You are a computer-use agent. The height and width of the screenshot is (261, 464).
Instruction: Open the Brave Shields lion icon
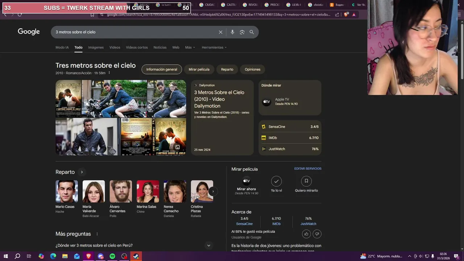[346, 14]
